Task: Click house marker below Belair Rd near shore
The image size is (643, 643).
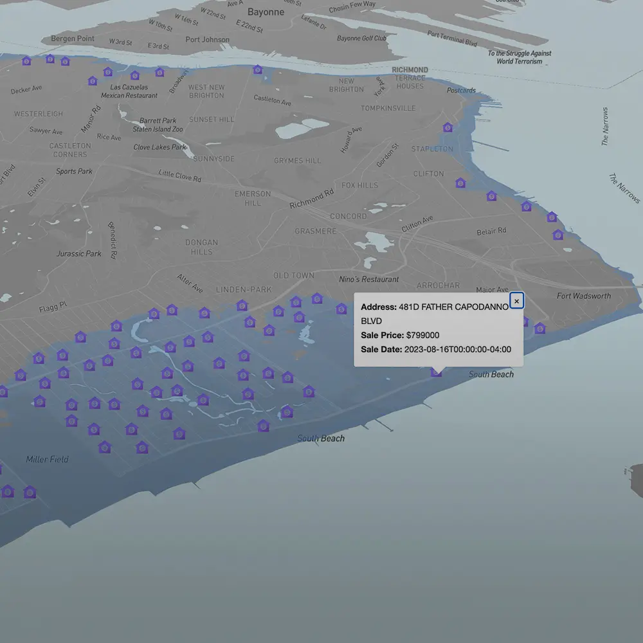Action: point(557,235)
